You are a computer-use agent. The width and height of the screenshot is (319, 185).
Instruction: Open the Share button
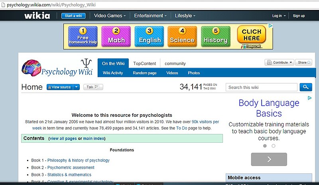(304, 63)
